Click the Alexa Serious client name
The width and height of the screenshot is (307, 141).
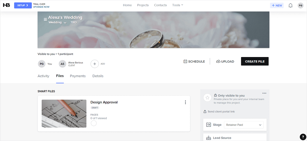[76, 63]
